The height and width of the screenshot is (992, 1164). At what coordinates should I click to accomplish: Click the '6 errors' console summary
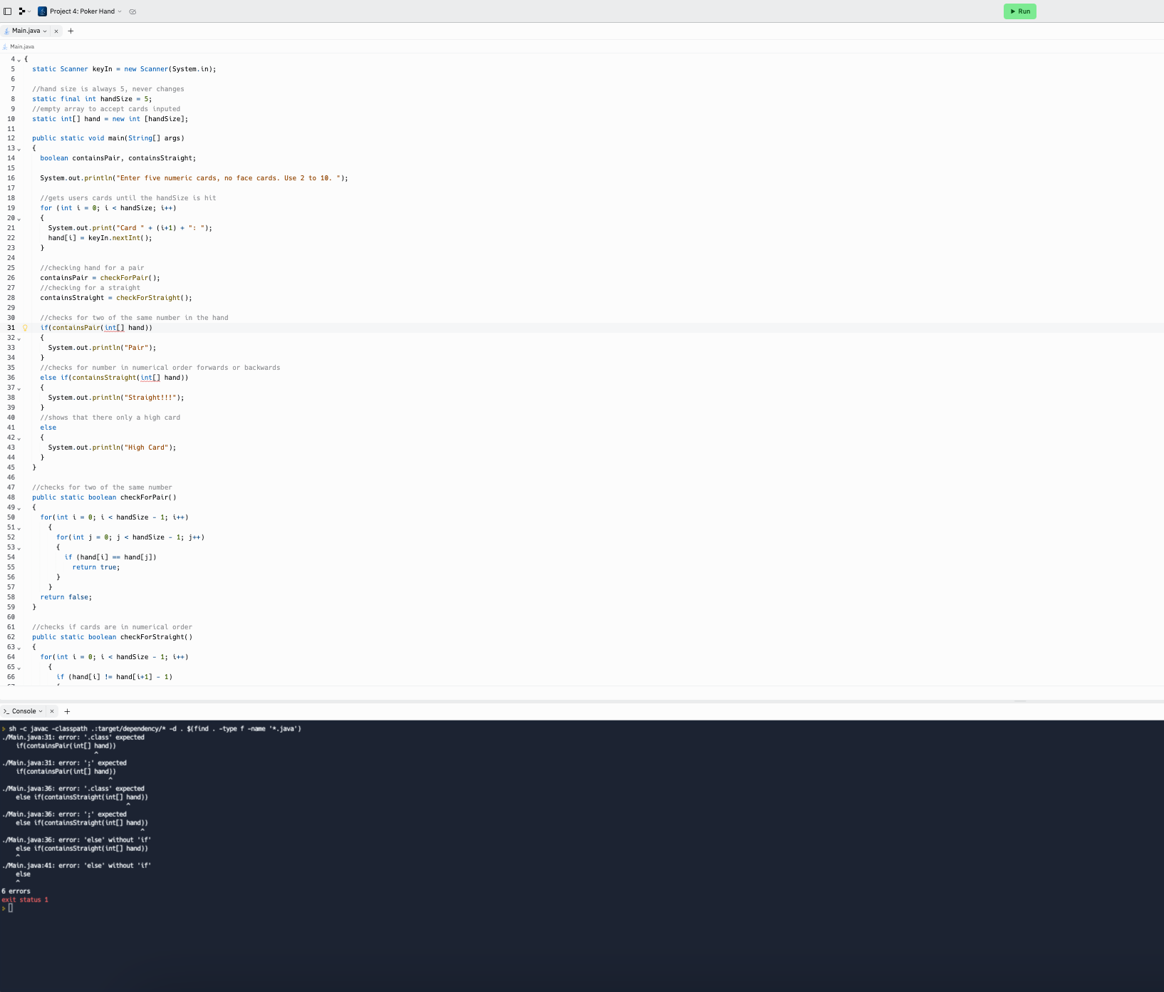(x=16, y=892)
